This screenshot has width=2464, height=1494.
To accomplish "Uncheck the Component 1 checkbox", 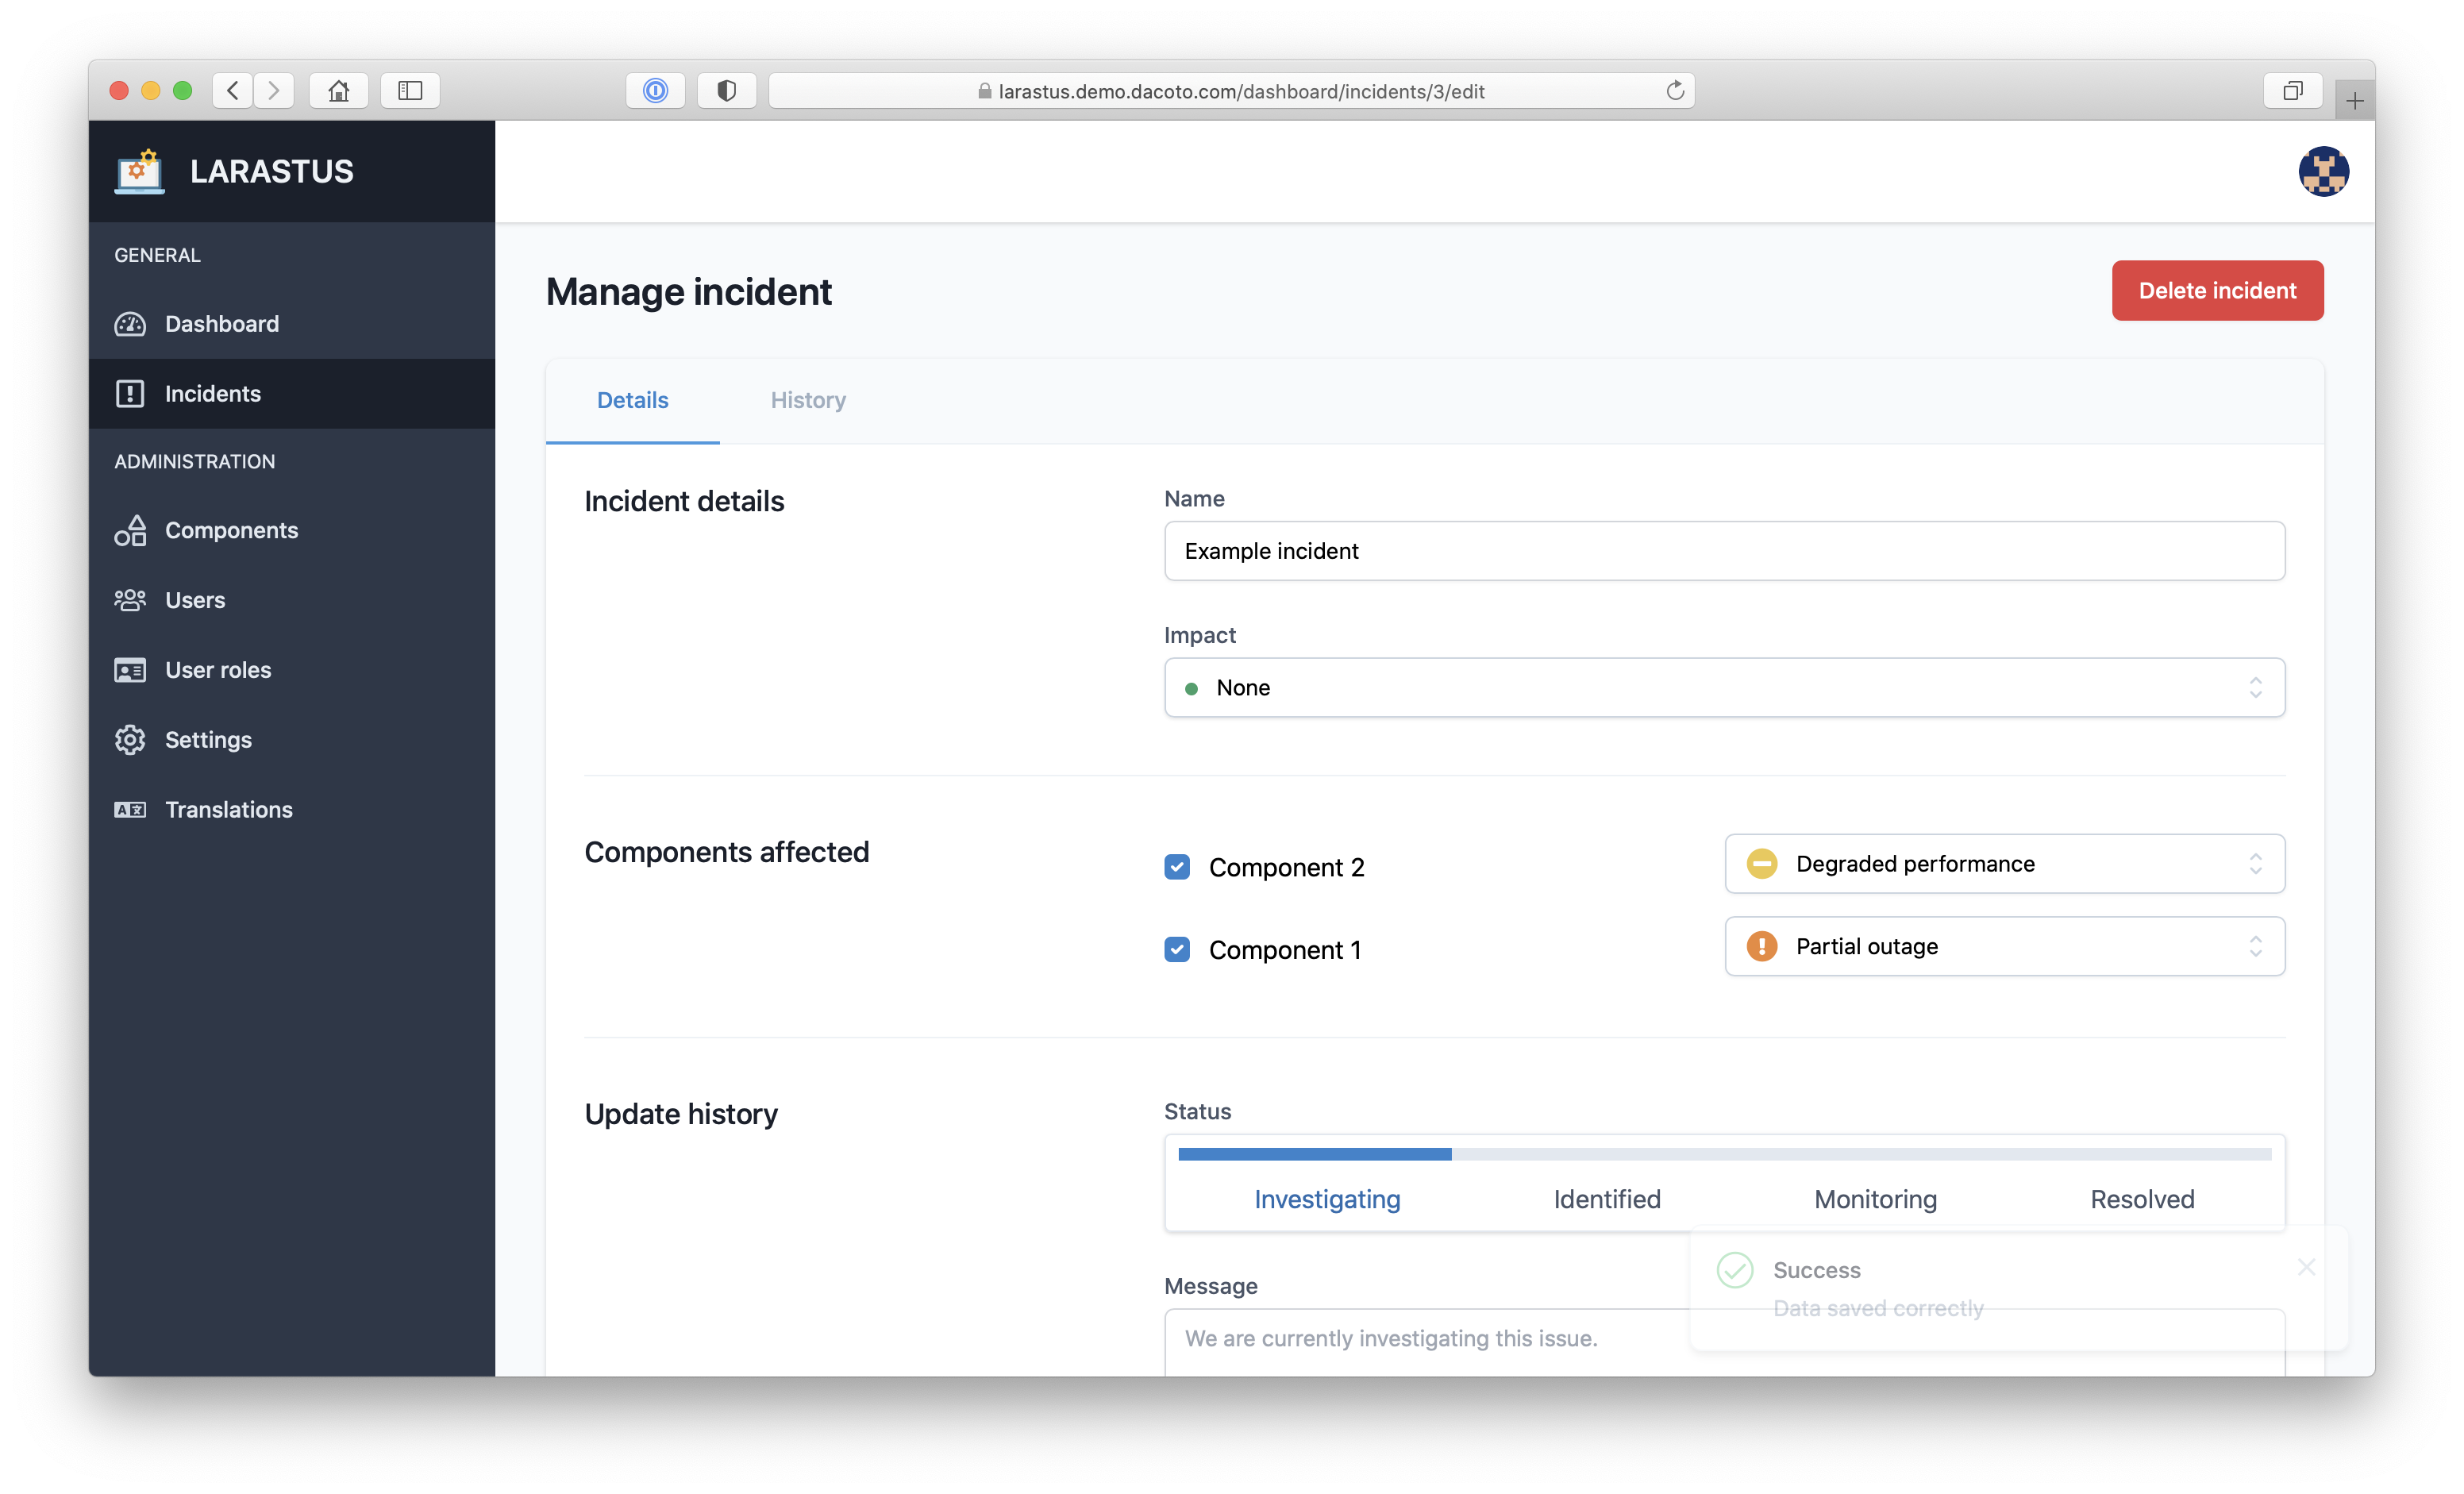I will tap(1177, 949).
